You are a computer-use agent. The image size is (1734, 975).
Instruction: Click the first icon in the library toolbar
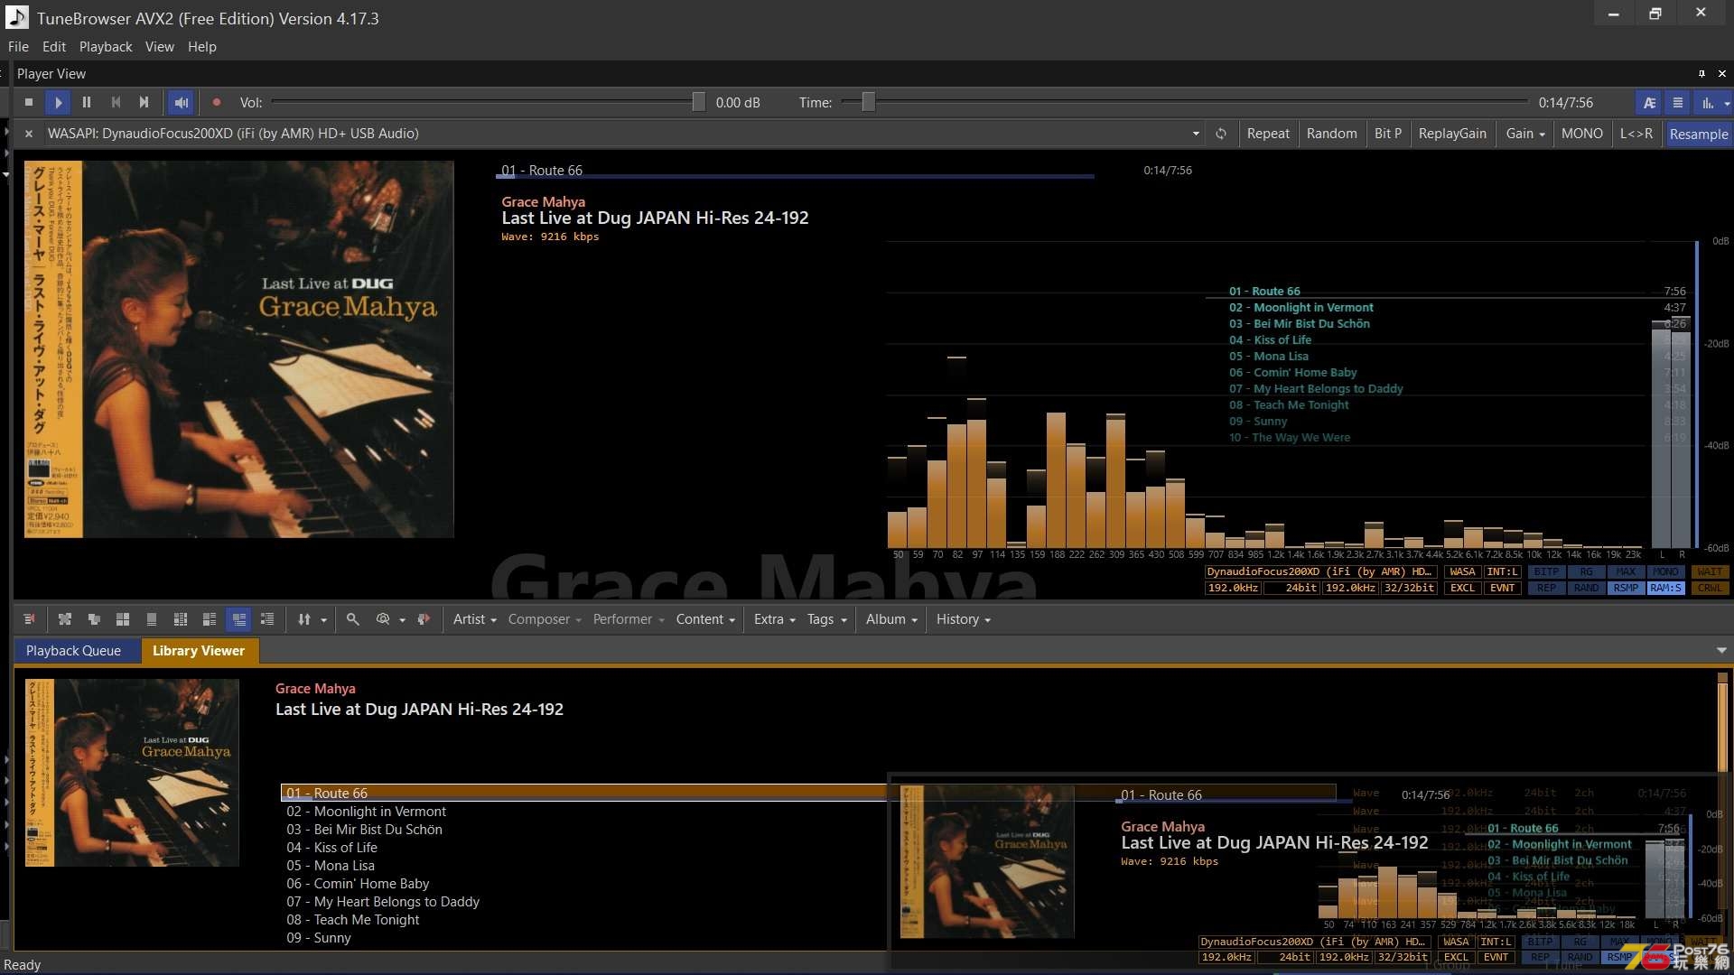[29, 619]
